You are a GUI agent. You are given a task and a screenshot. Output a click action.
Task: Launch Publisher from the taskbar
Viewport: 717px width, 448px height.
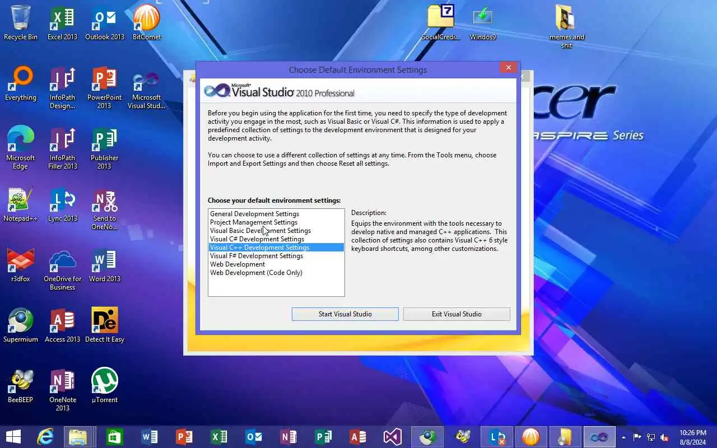click(x=323, y=437)
